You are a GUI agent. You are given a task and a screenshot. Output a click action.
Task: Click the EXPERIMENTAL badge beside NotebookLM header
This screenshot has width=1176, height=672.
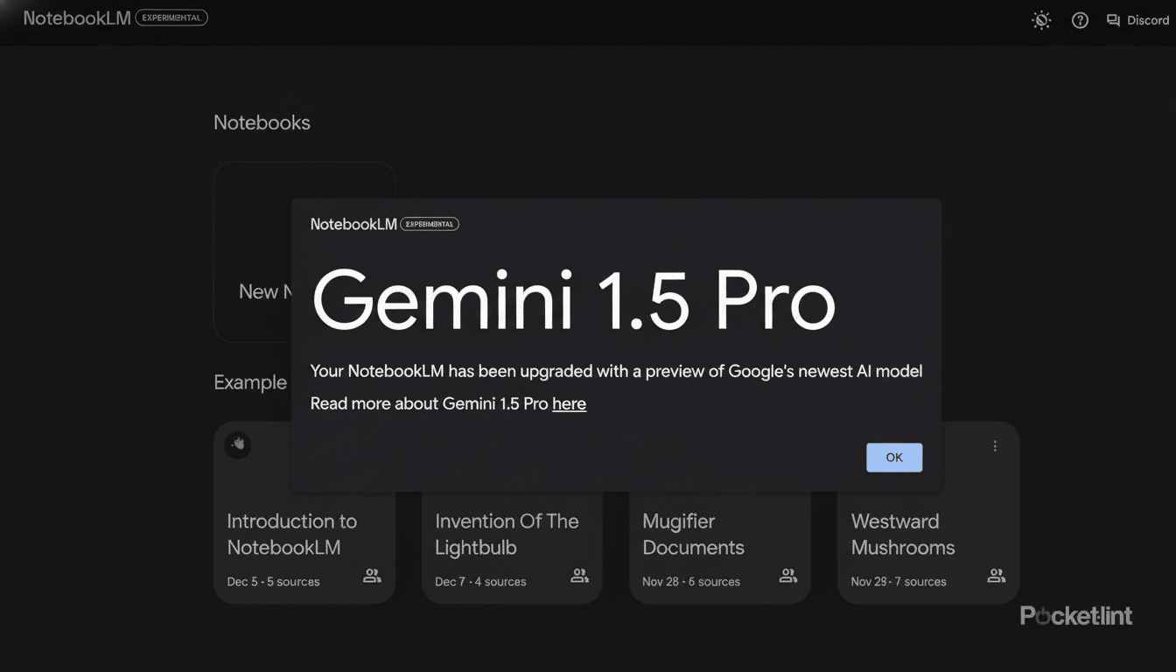tap(171, 17)
